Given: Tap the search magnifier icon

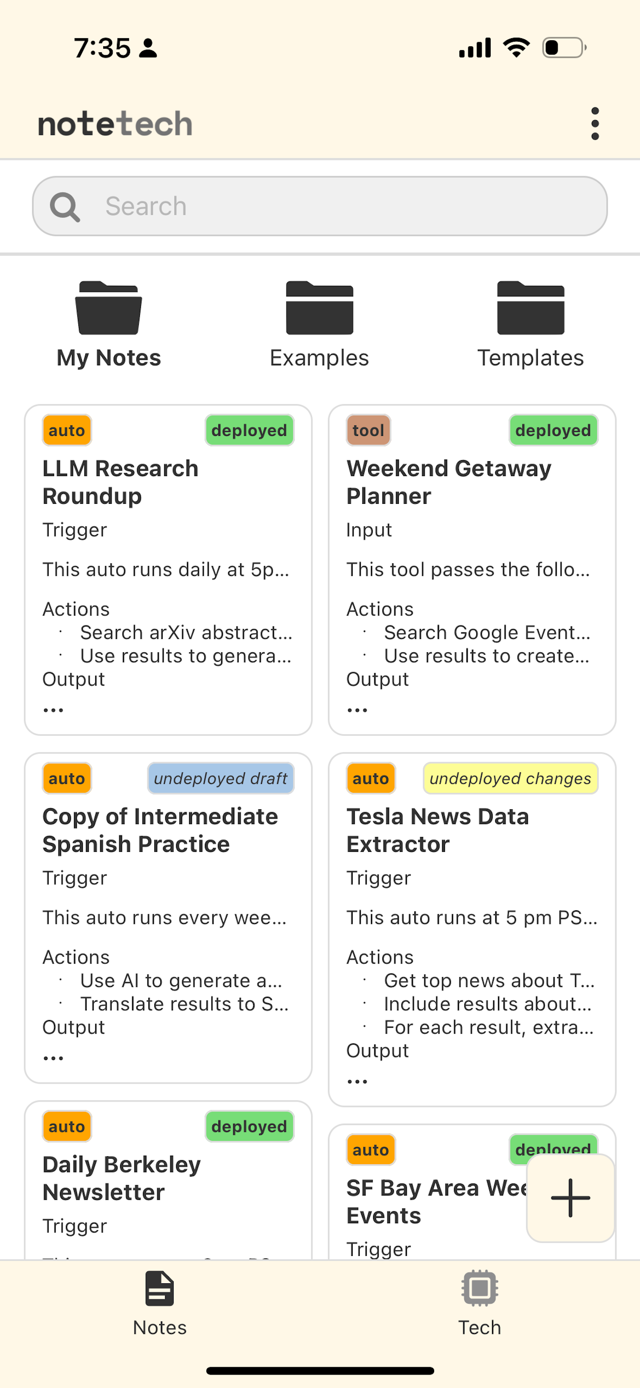Looking at the screenshot, I should pyautogui.click(x=64, y=207).
